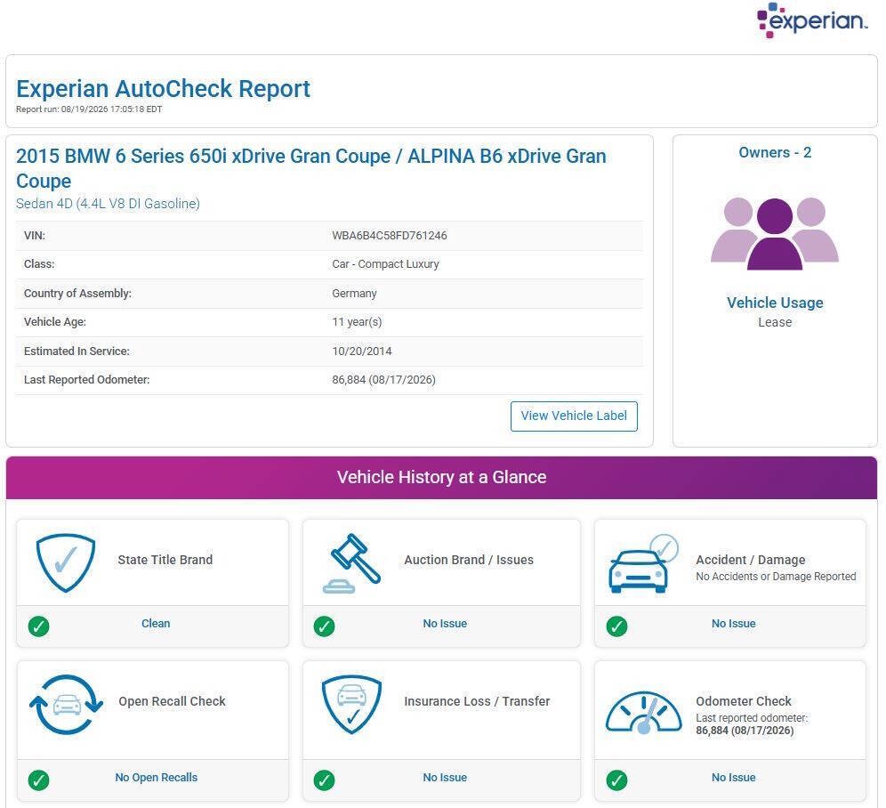Click the 2015 BMW 6 Series vehicle title
This screenshot has width=886, height=808.
click(x=310, y=168)
